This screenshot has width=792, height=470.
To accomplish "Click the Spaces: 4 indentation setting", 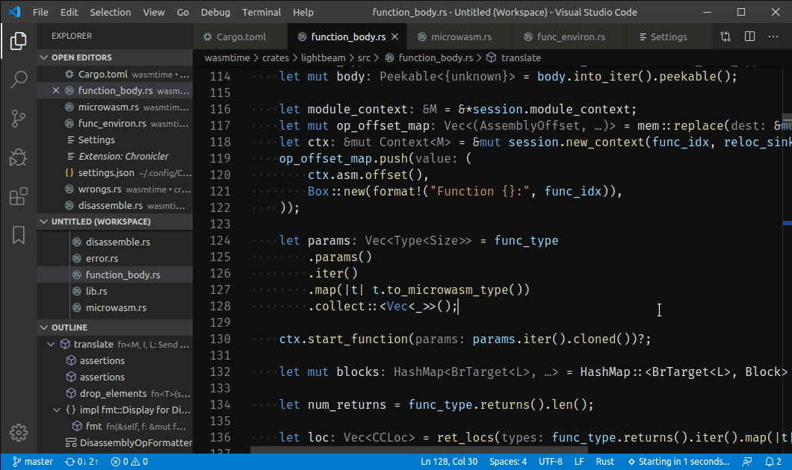I will coord(508,462).
